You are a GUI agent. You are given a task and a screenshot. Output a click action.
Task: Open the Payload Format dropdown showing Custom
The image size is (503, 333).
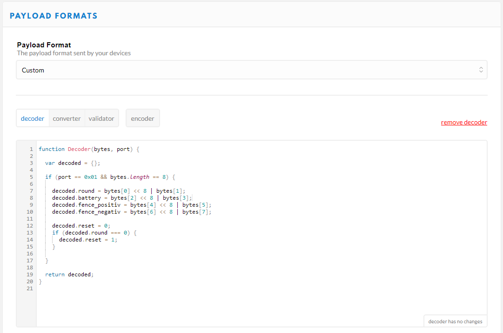[x=251, y=70]
